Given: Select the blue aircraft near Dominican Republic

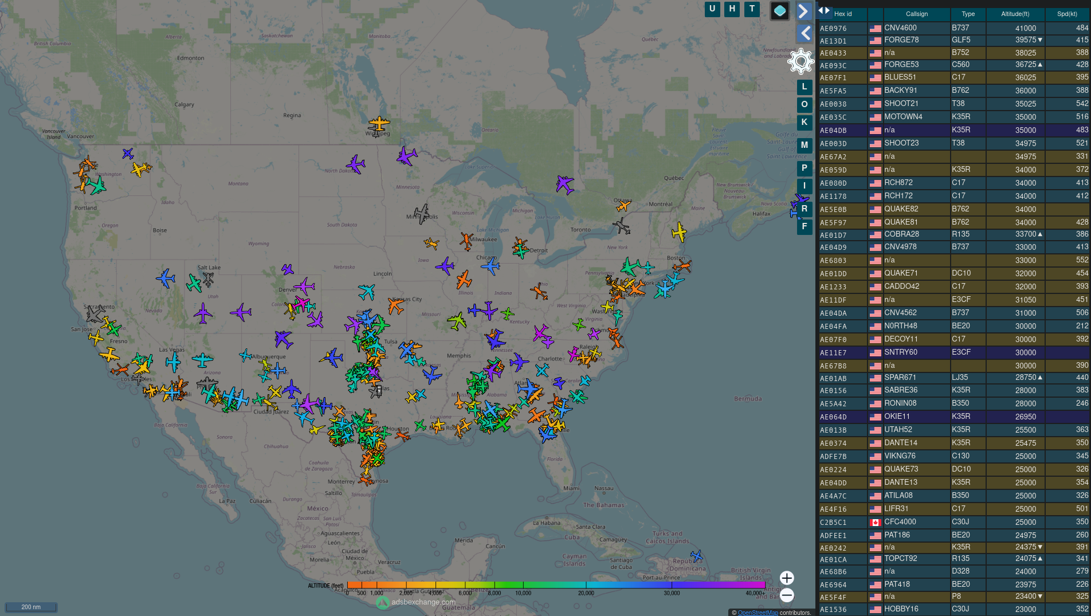Looking at the screenshot, I should pos(696,556).
